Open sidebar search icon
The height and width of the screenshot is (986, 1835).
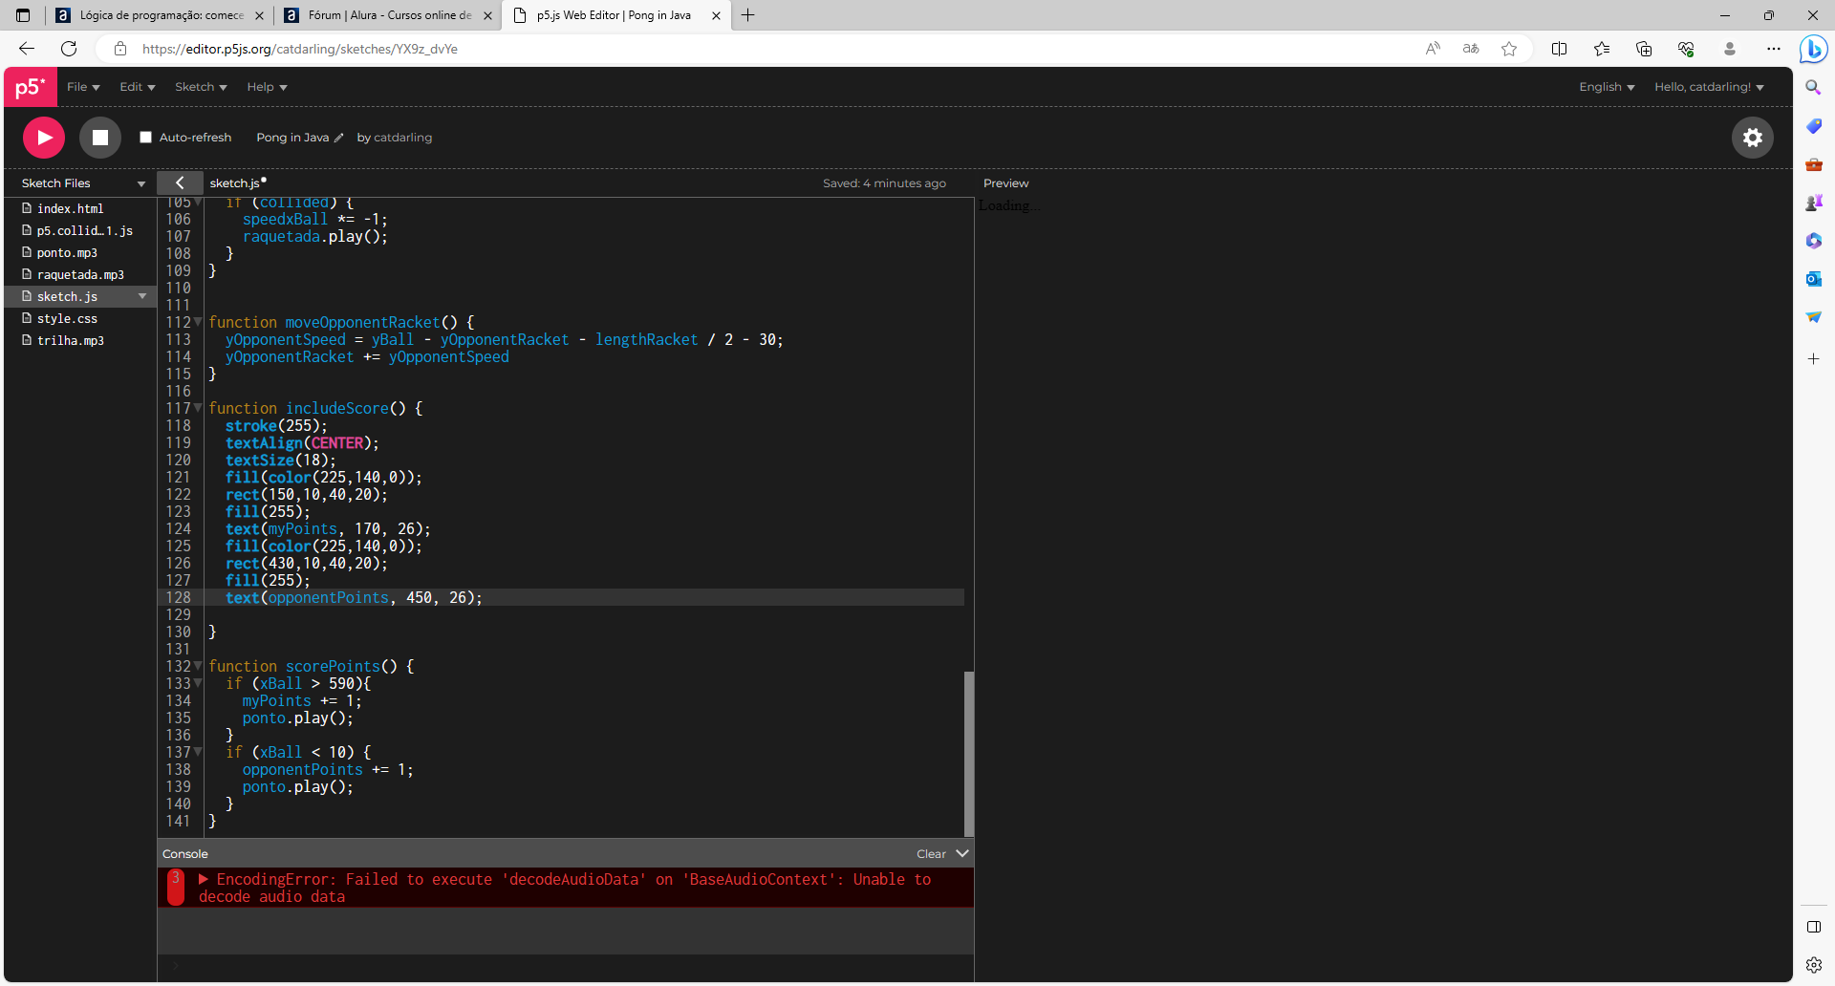[x=1813, y=87]
